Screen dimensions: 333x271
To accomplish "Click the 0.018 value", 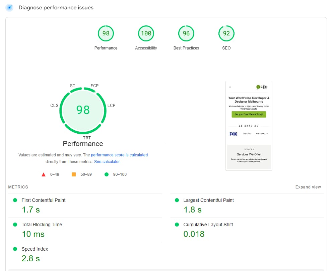I will pyautogui.click(x=194, y=234).
